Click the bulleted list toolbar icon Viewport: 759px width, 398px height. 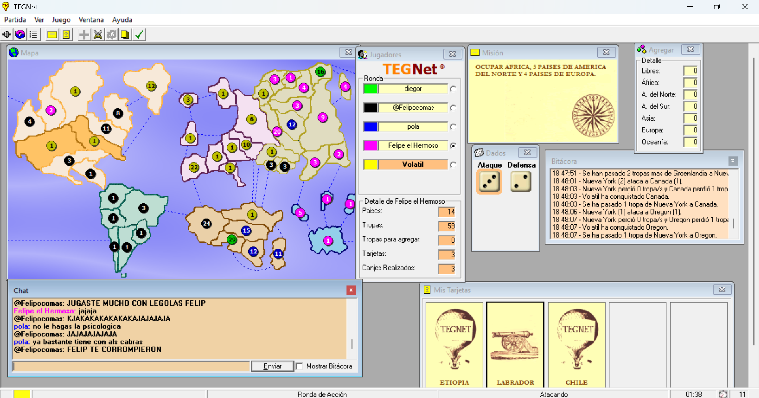34,35
